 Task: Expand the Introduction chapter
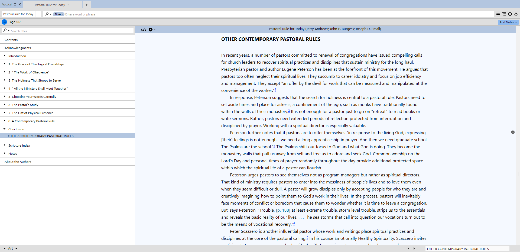pos(4,56)
